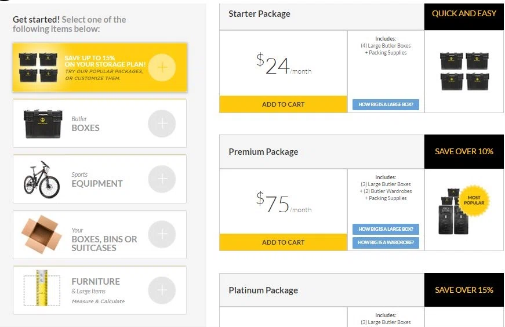Select the black Butler box image

pos(43,123)
